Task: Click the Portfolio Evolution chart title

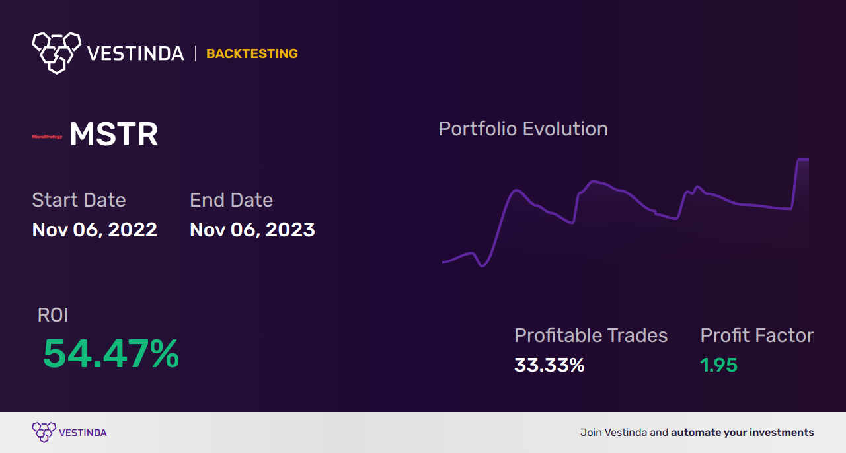Action: point(523,129)
